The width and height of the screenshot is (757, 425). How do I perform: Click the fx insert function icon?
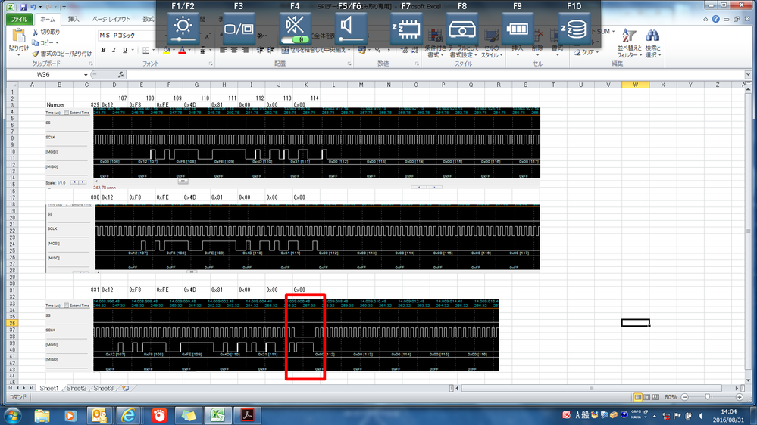pyautogui.click(x=120, y=75)
